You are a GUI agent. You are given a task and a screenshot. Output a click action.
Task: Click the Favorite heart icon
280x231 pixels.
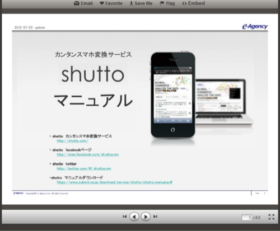pyautogui.click(x=102, y=3)
